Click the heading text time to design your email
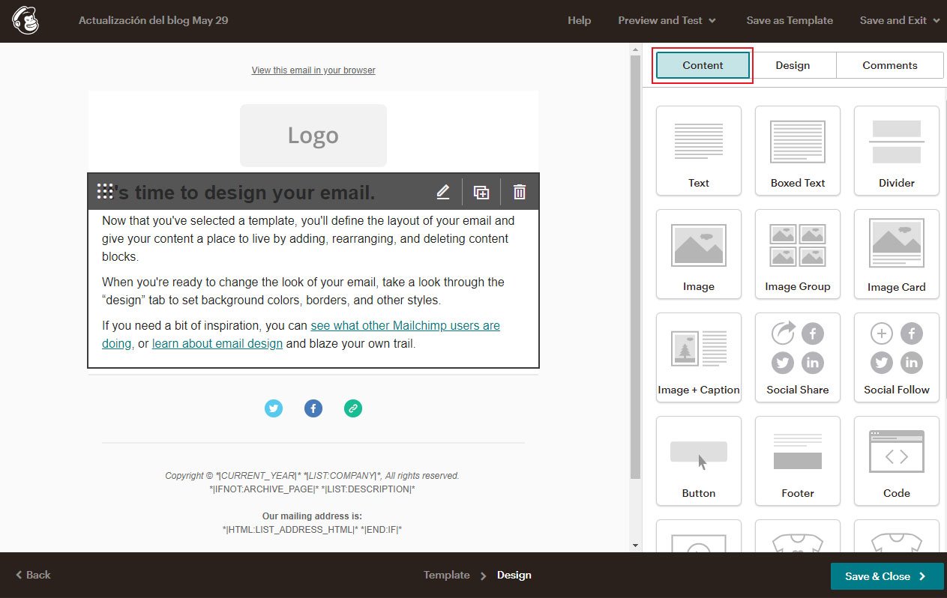This screenshot has height=598, width=947. tap(255, 193)
